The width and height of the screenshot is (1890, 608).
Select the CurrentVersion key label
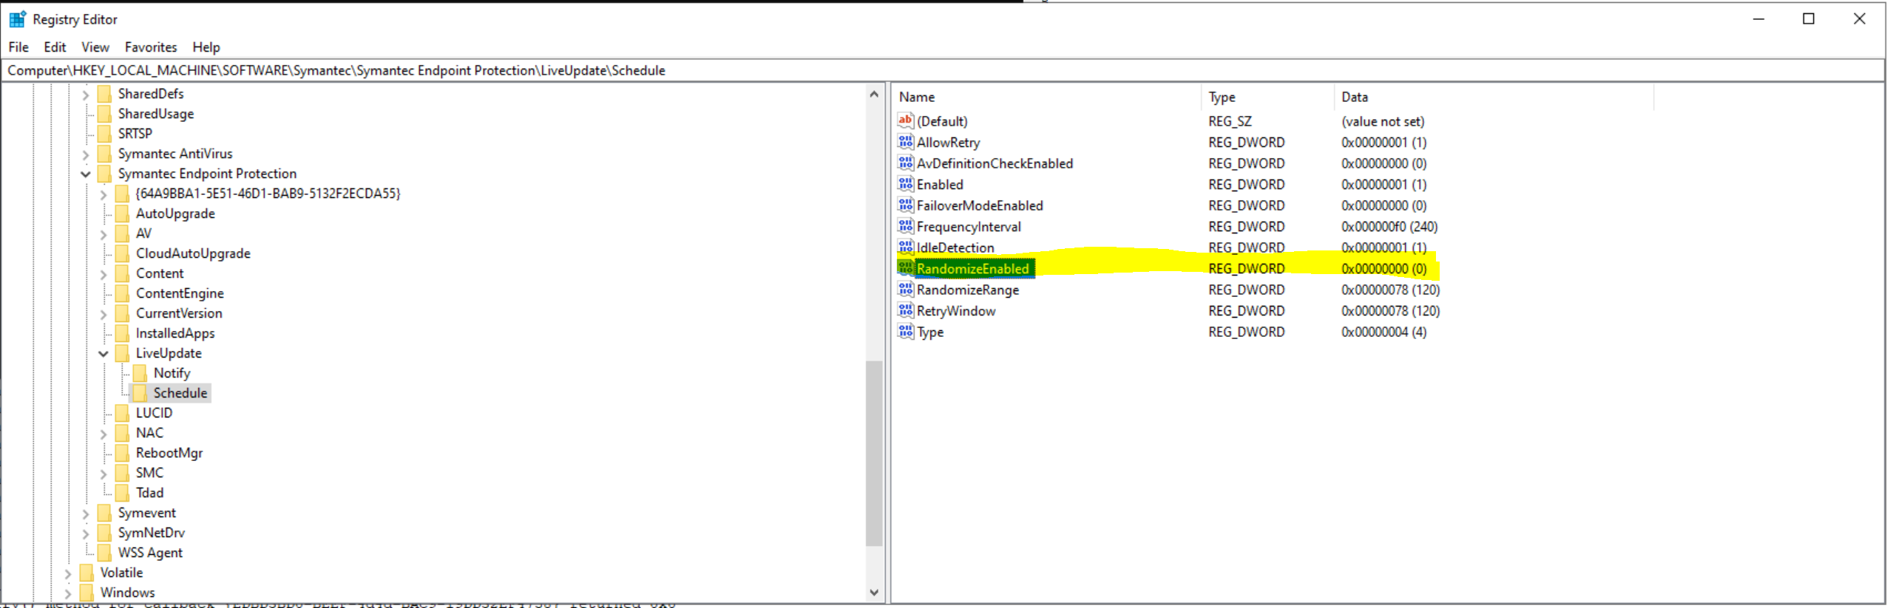(179, 313)
